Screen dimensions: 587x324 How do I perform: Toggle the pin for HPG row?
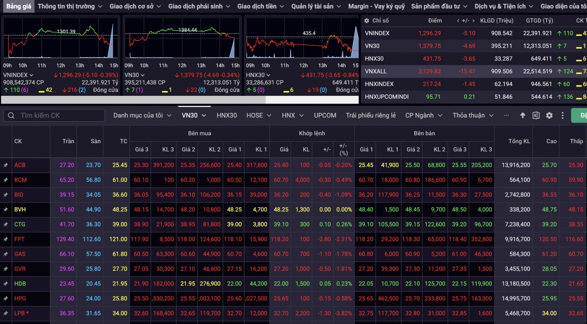[x=6, y=299]
